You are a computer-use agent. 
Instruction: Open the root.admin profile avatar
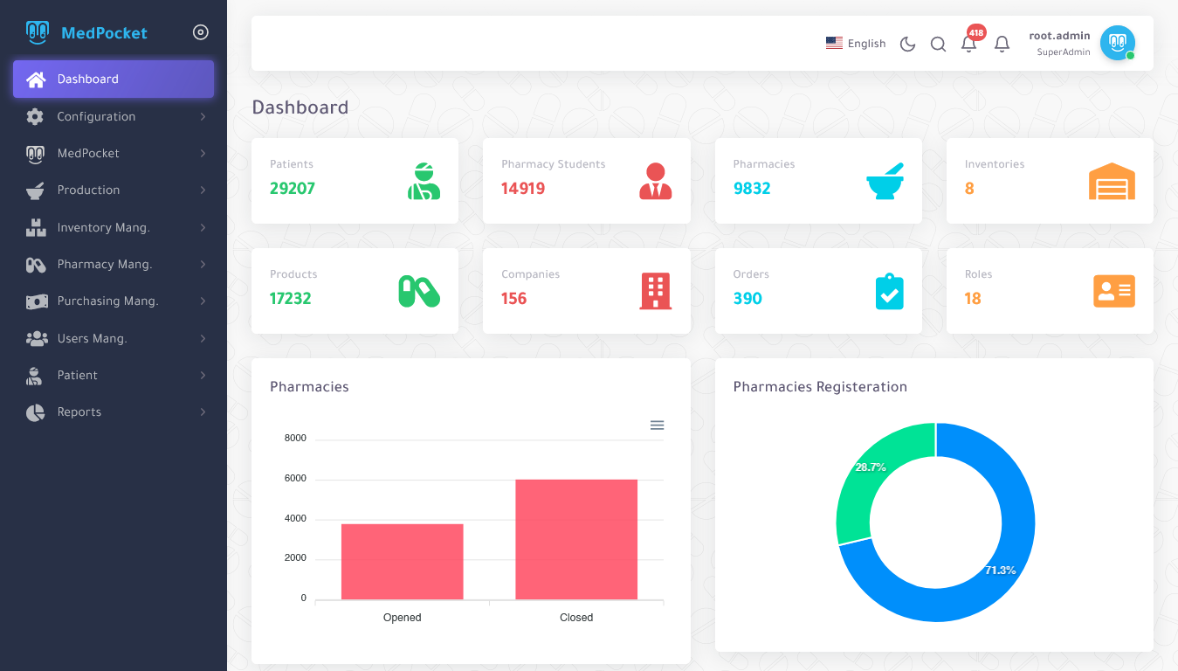point(1117,43)
